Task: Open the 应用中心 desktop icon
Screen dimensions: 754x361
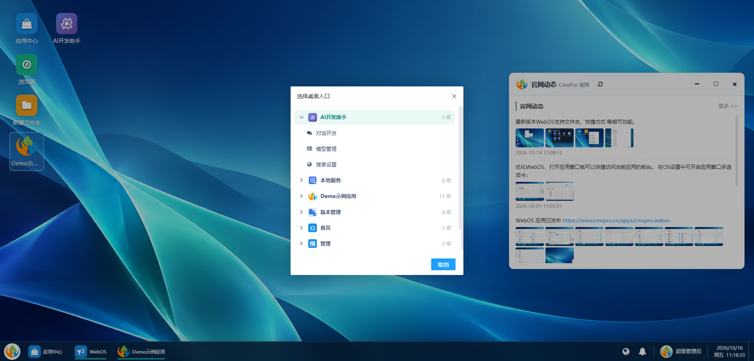Action: pos(27,28)
